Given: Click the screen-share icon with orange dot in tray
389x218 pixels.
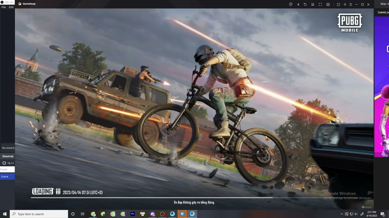Looking at the screenshot, I should point(346,214).
